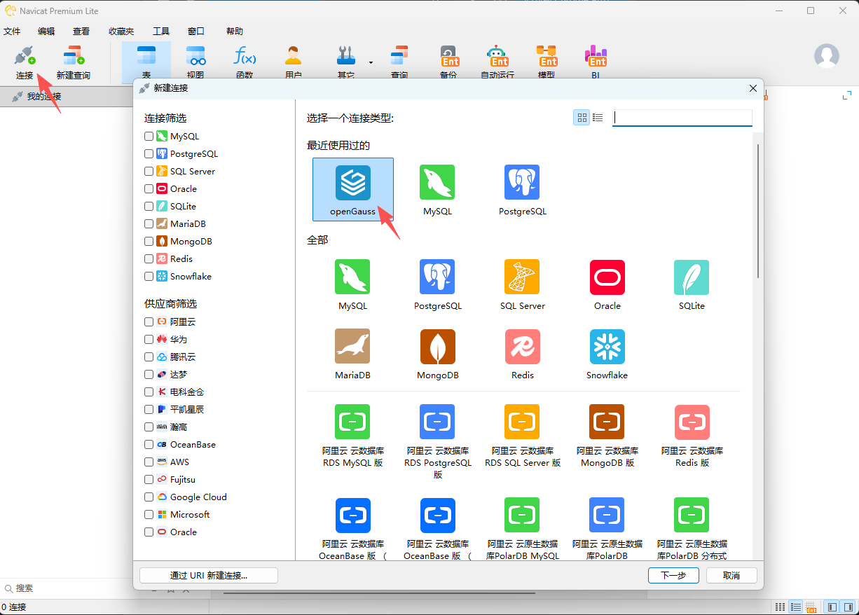
Task: Click the 取消 cancel button
Action: [731, 575]
